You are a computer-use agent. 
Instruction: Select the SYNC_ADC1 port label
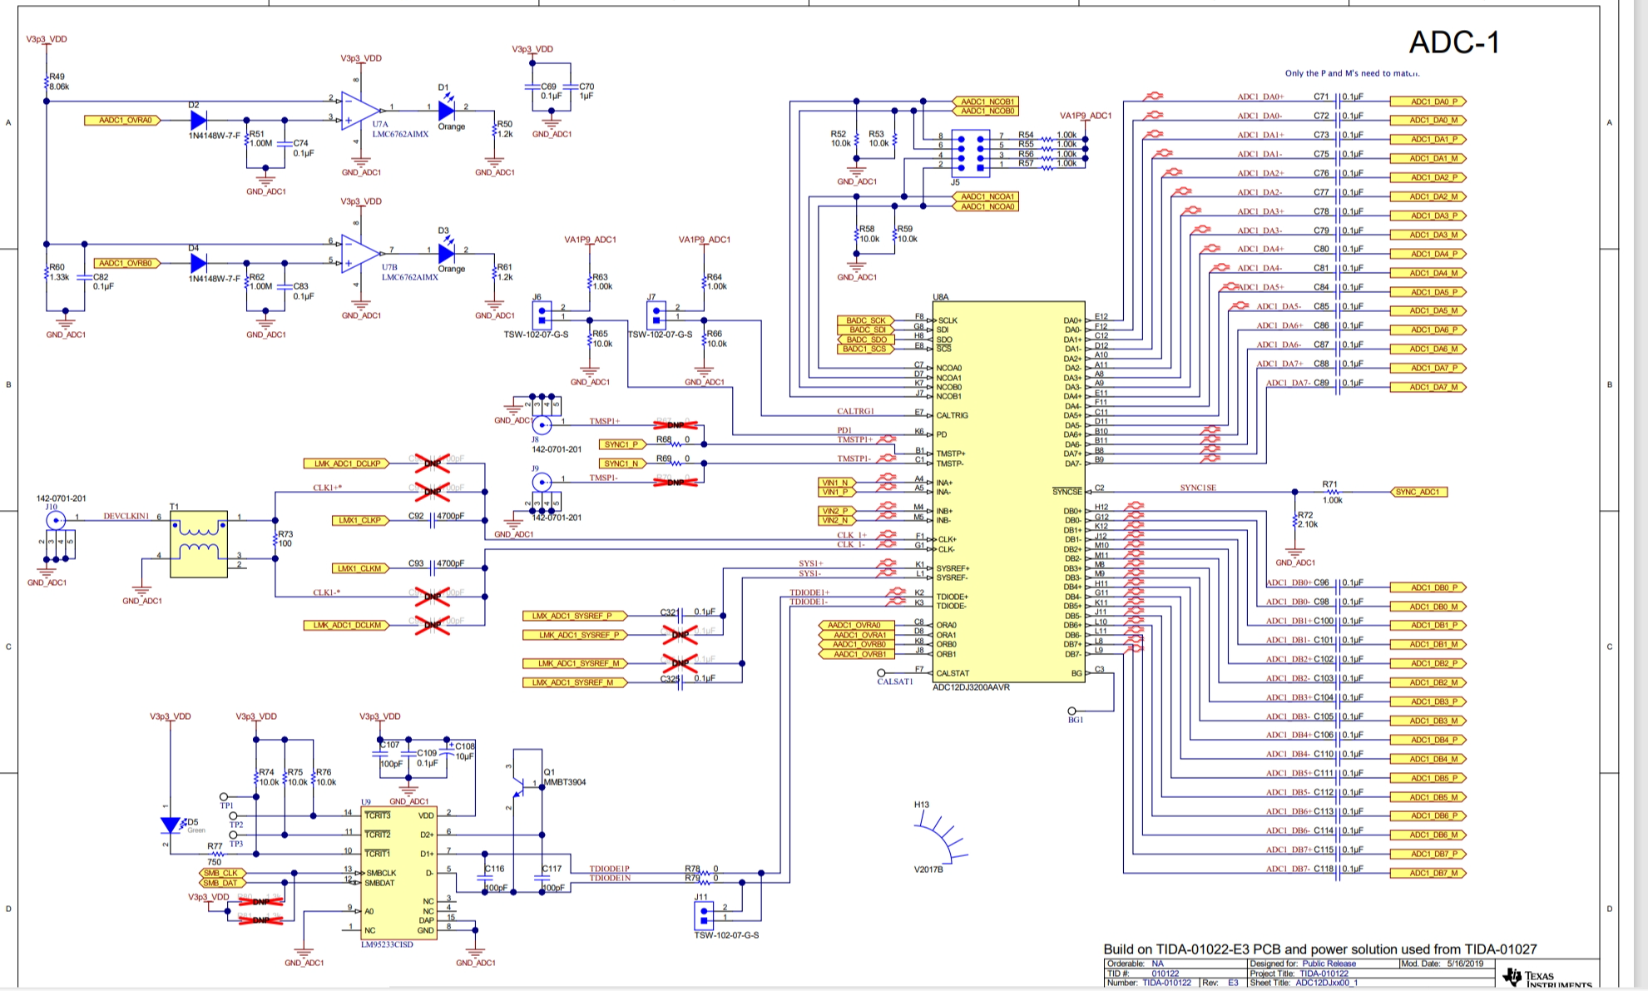(1419, 492)
